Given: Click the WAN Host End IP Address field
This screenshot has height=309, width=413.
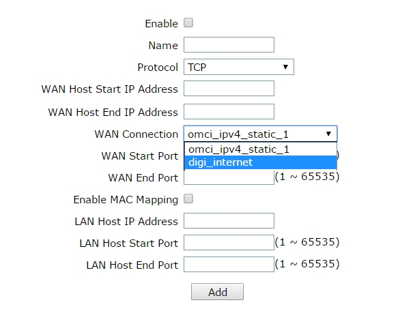Looking at the screenshot, I should click(229, 111).
